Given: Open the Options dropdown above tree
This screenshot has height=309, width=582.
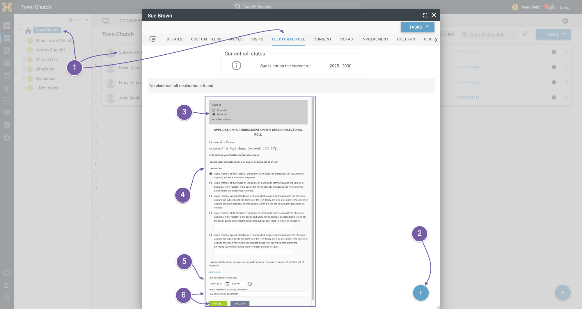Looking at the screenshot, I should 78,20.
